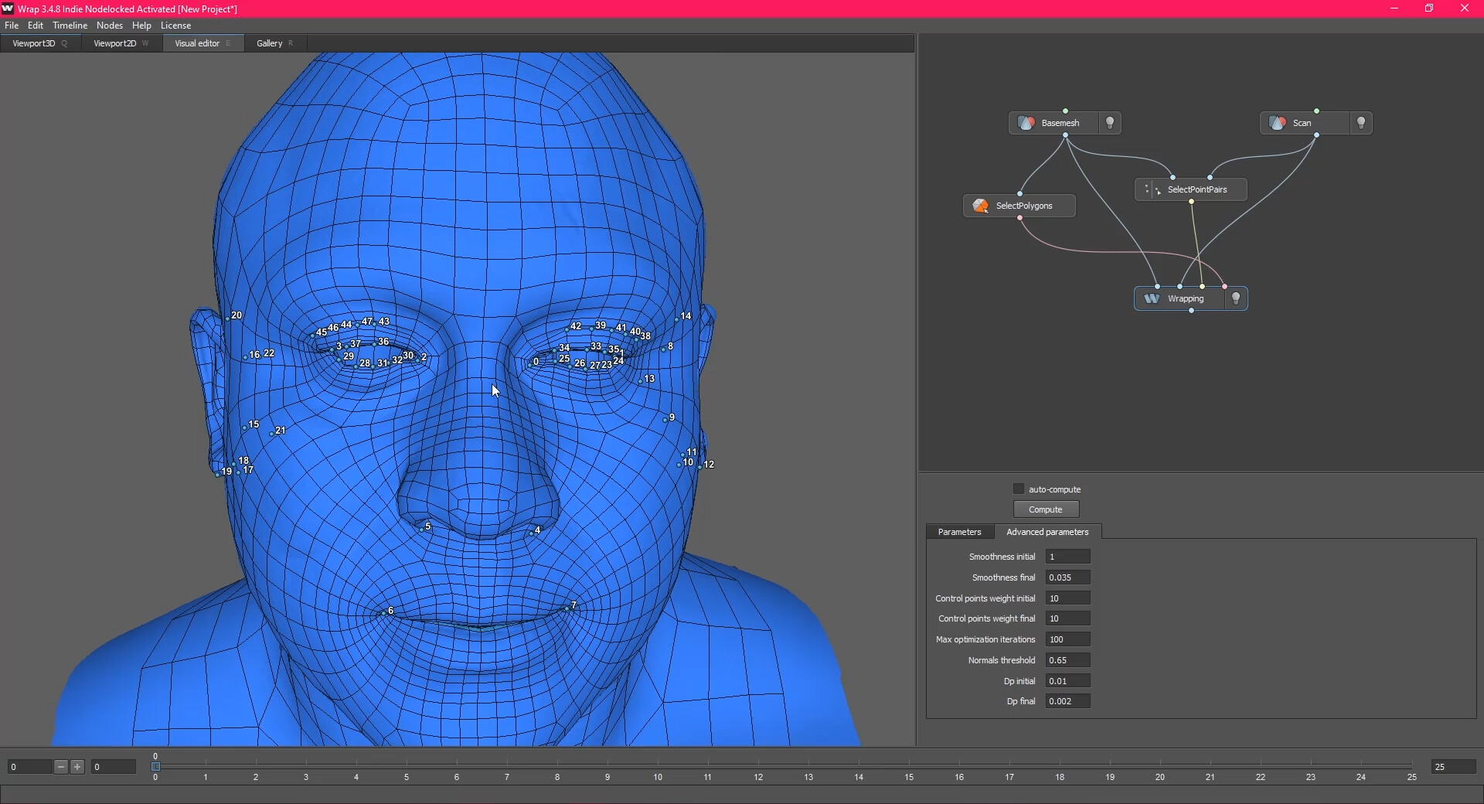Open the Nodes menu
Viewport: 1484px width, 804px height.
click(109, 26)
